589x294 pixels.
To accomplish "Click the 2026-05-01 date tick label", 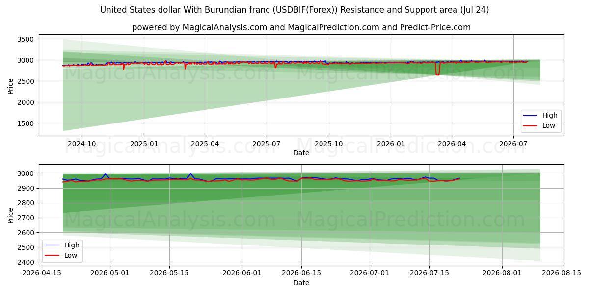I will click(109, 273).
